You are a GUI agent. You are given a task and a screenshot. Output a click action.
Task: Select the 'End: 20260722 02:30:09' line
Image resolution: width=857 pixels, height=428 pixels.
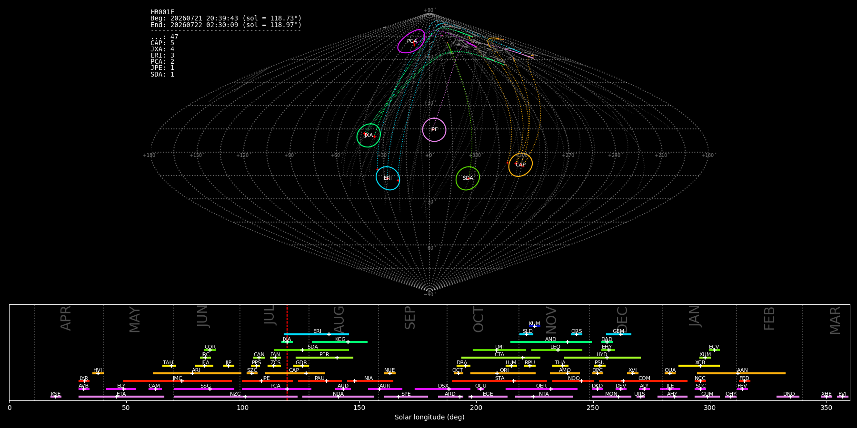[226, 25]
